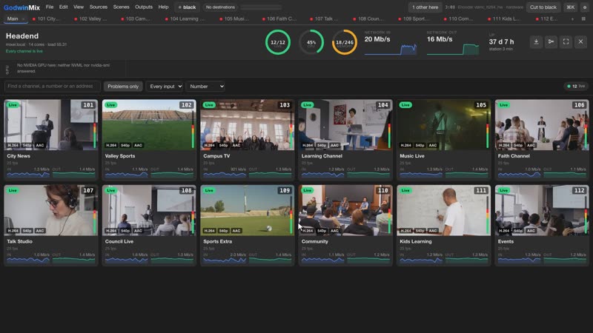Open the Scenes menu
The width and height of the screenshot is (593, 333).
(x=121, y=7)
